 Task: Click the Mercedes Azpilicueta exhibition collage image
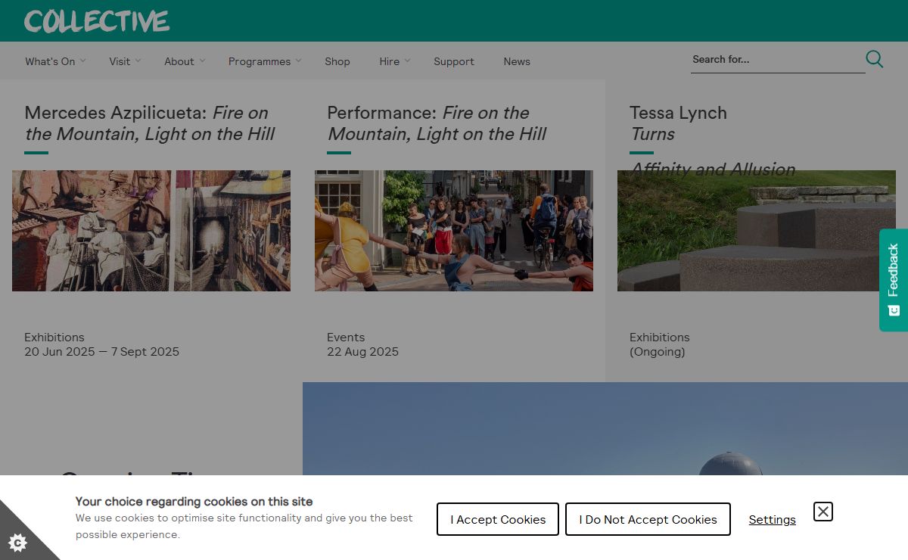point(151,231)
